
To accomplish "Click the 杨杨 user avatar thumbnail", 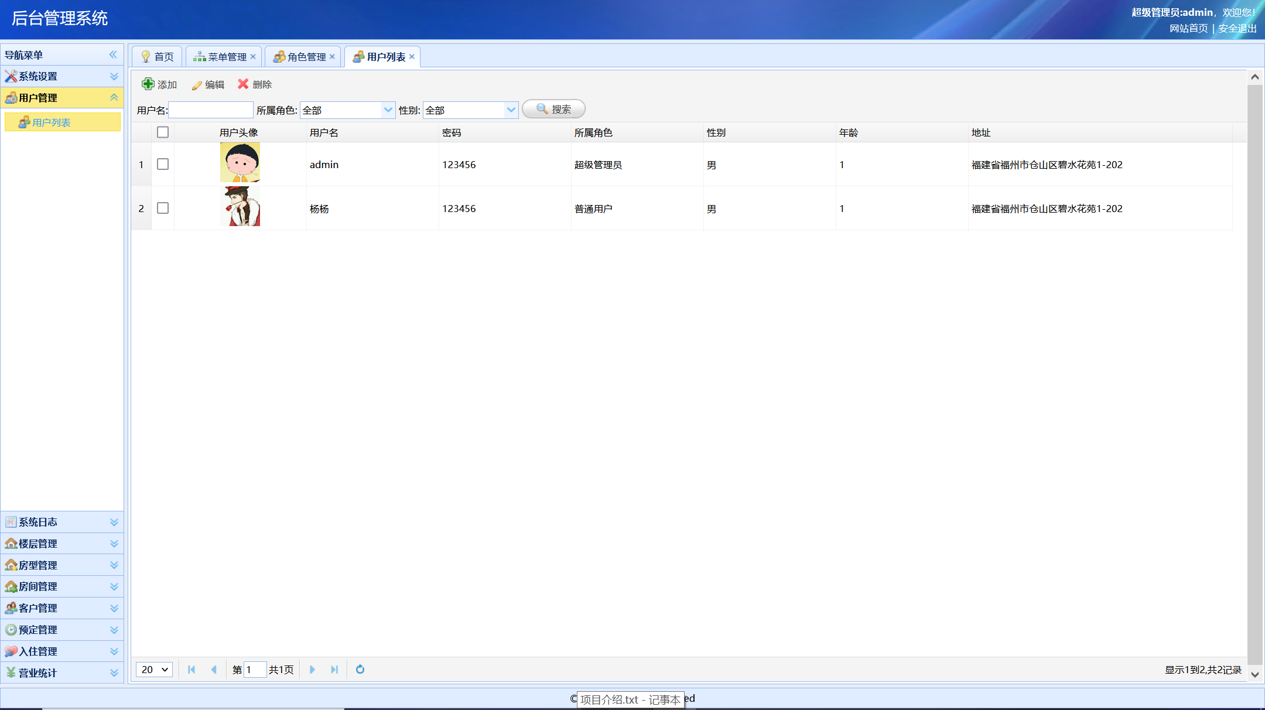I will pos(240,206).
